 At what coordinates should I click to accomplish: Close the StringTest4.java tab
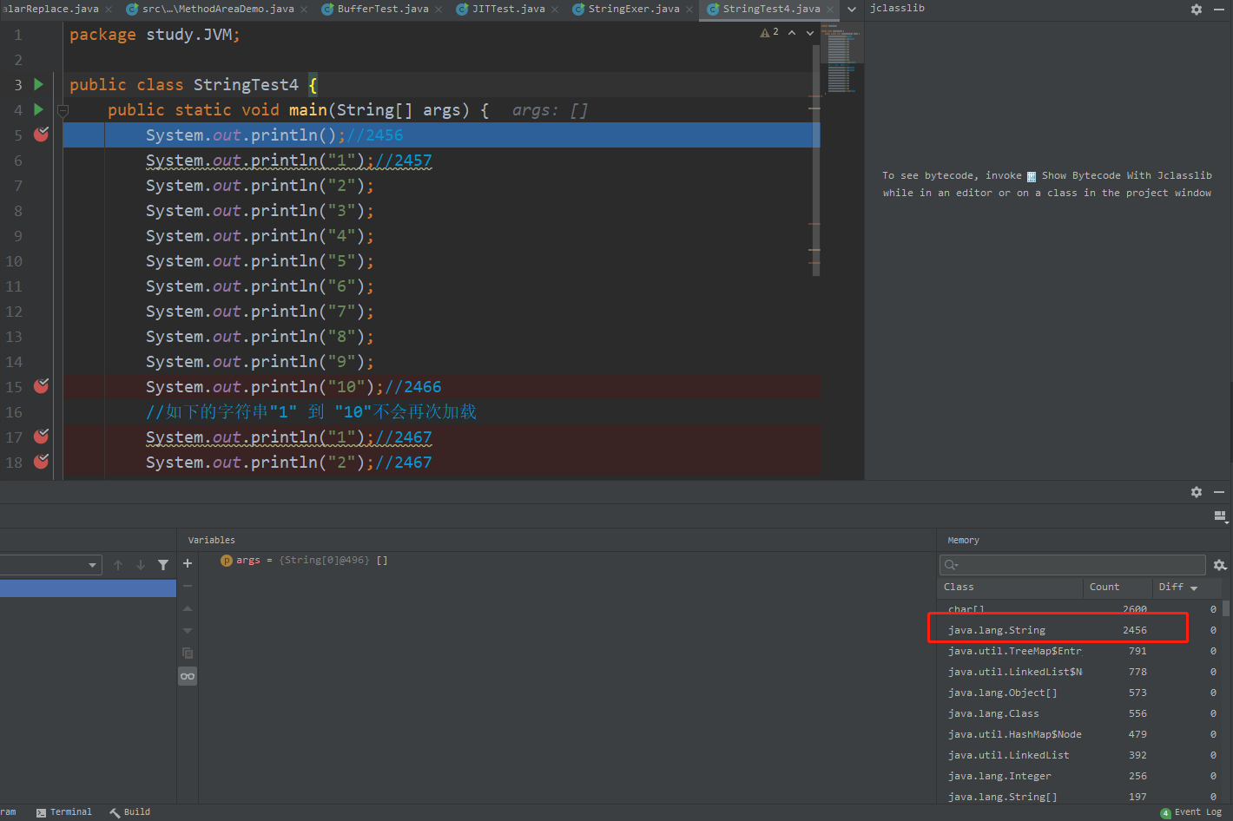click(x=830, y=10)
